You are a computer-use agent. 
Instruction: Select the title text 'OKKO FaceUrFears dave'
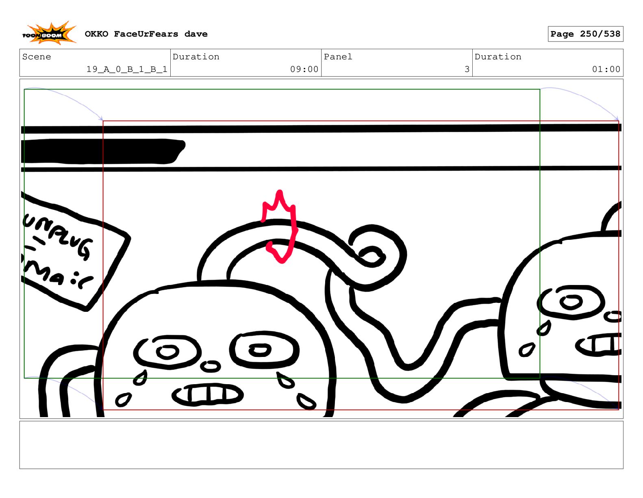[x=146, y=34]
